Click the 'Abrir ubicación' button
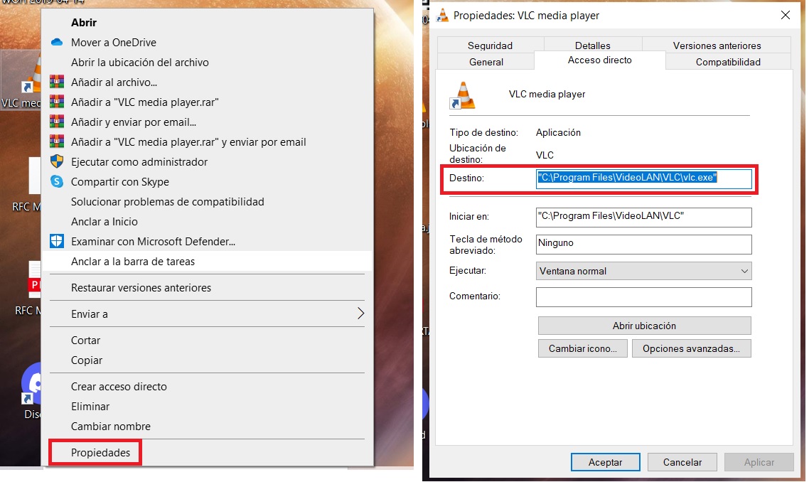Viewport: 809px width, 482px height. coord(643,326)
